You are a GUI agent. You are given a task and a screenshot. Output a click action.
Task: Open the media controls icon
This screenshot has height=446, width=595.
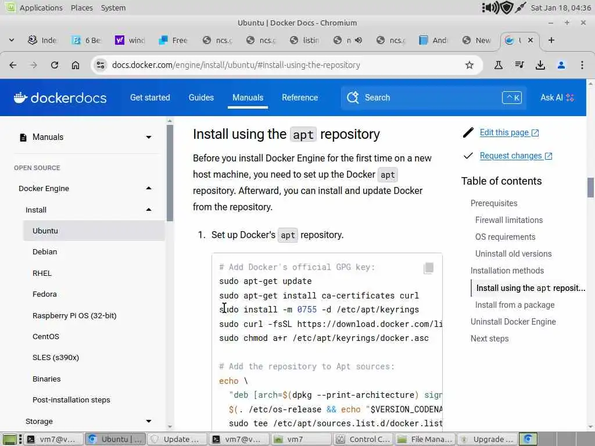tap(519, 65)
